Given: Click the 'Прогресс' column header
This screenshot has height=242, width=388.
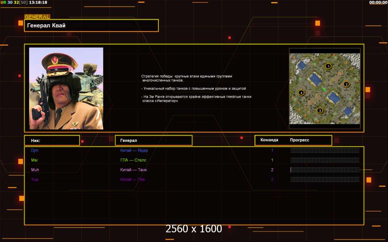Looking at the screenshot, I should pos(299,140).
